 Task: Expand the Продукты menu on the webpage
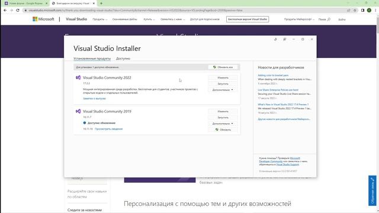point(99,20)
